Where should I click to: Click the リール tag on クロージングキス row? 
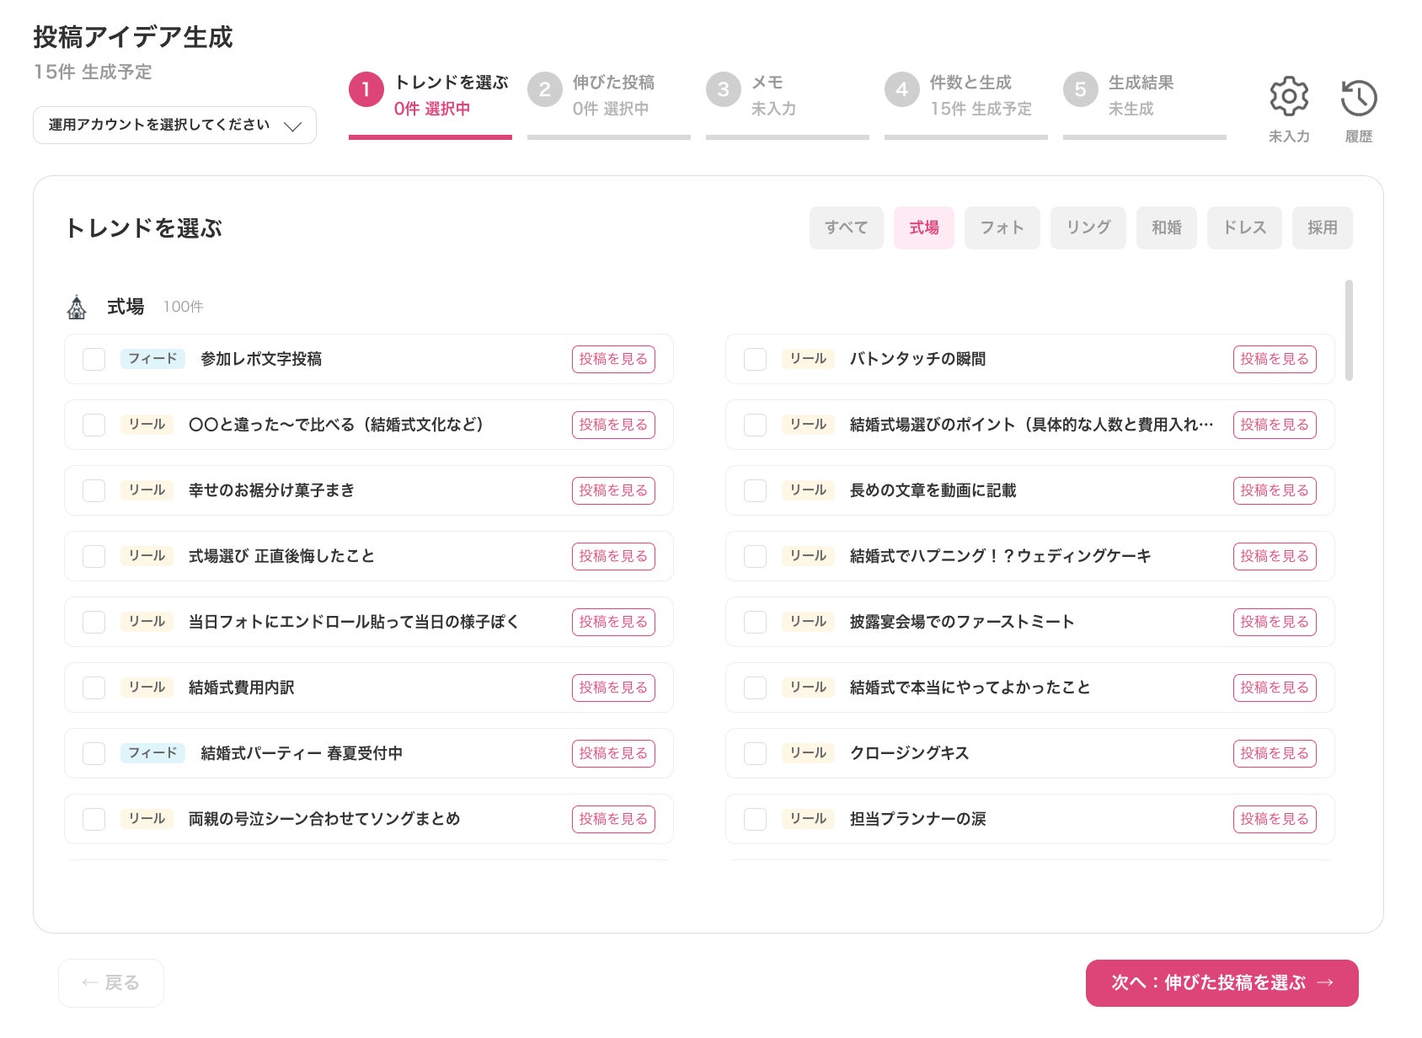pyautogui.click(x=808, y=753)
